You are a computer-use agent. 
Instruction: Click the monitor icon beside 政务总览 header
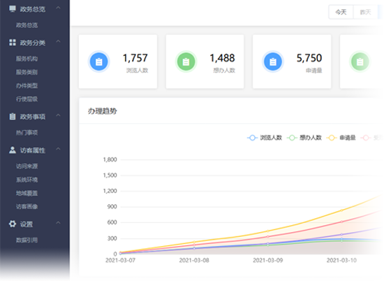point(13,9)
